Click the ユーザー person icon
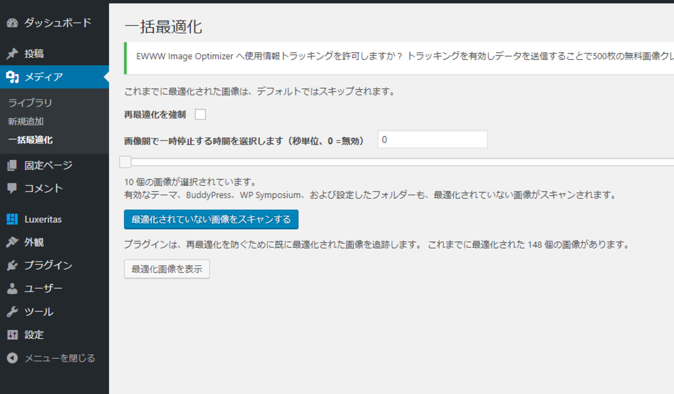Viewport: 674px width, 394px height. coord(12,288)
